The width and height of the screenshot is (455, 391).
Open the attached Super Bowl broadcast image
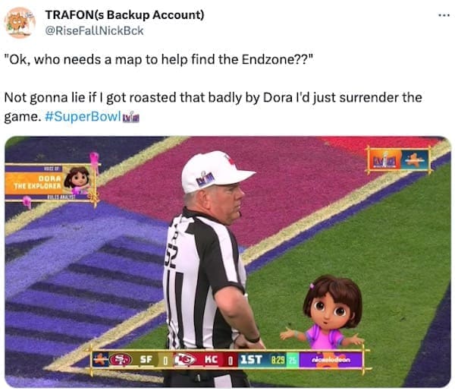coord(227,262)
